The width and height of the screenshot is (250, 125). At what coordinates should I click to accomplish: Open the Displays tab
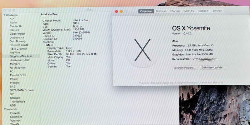(161, 11)
